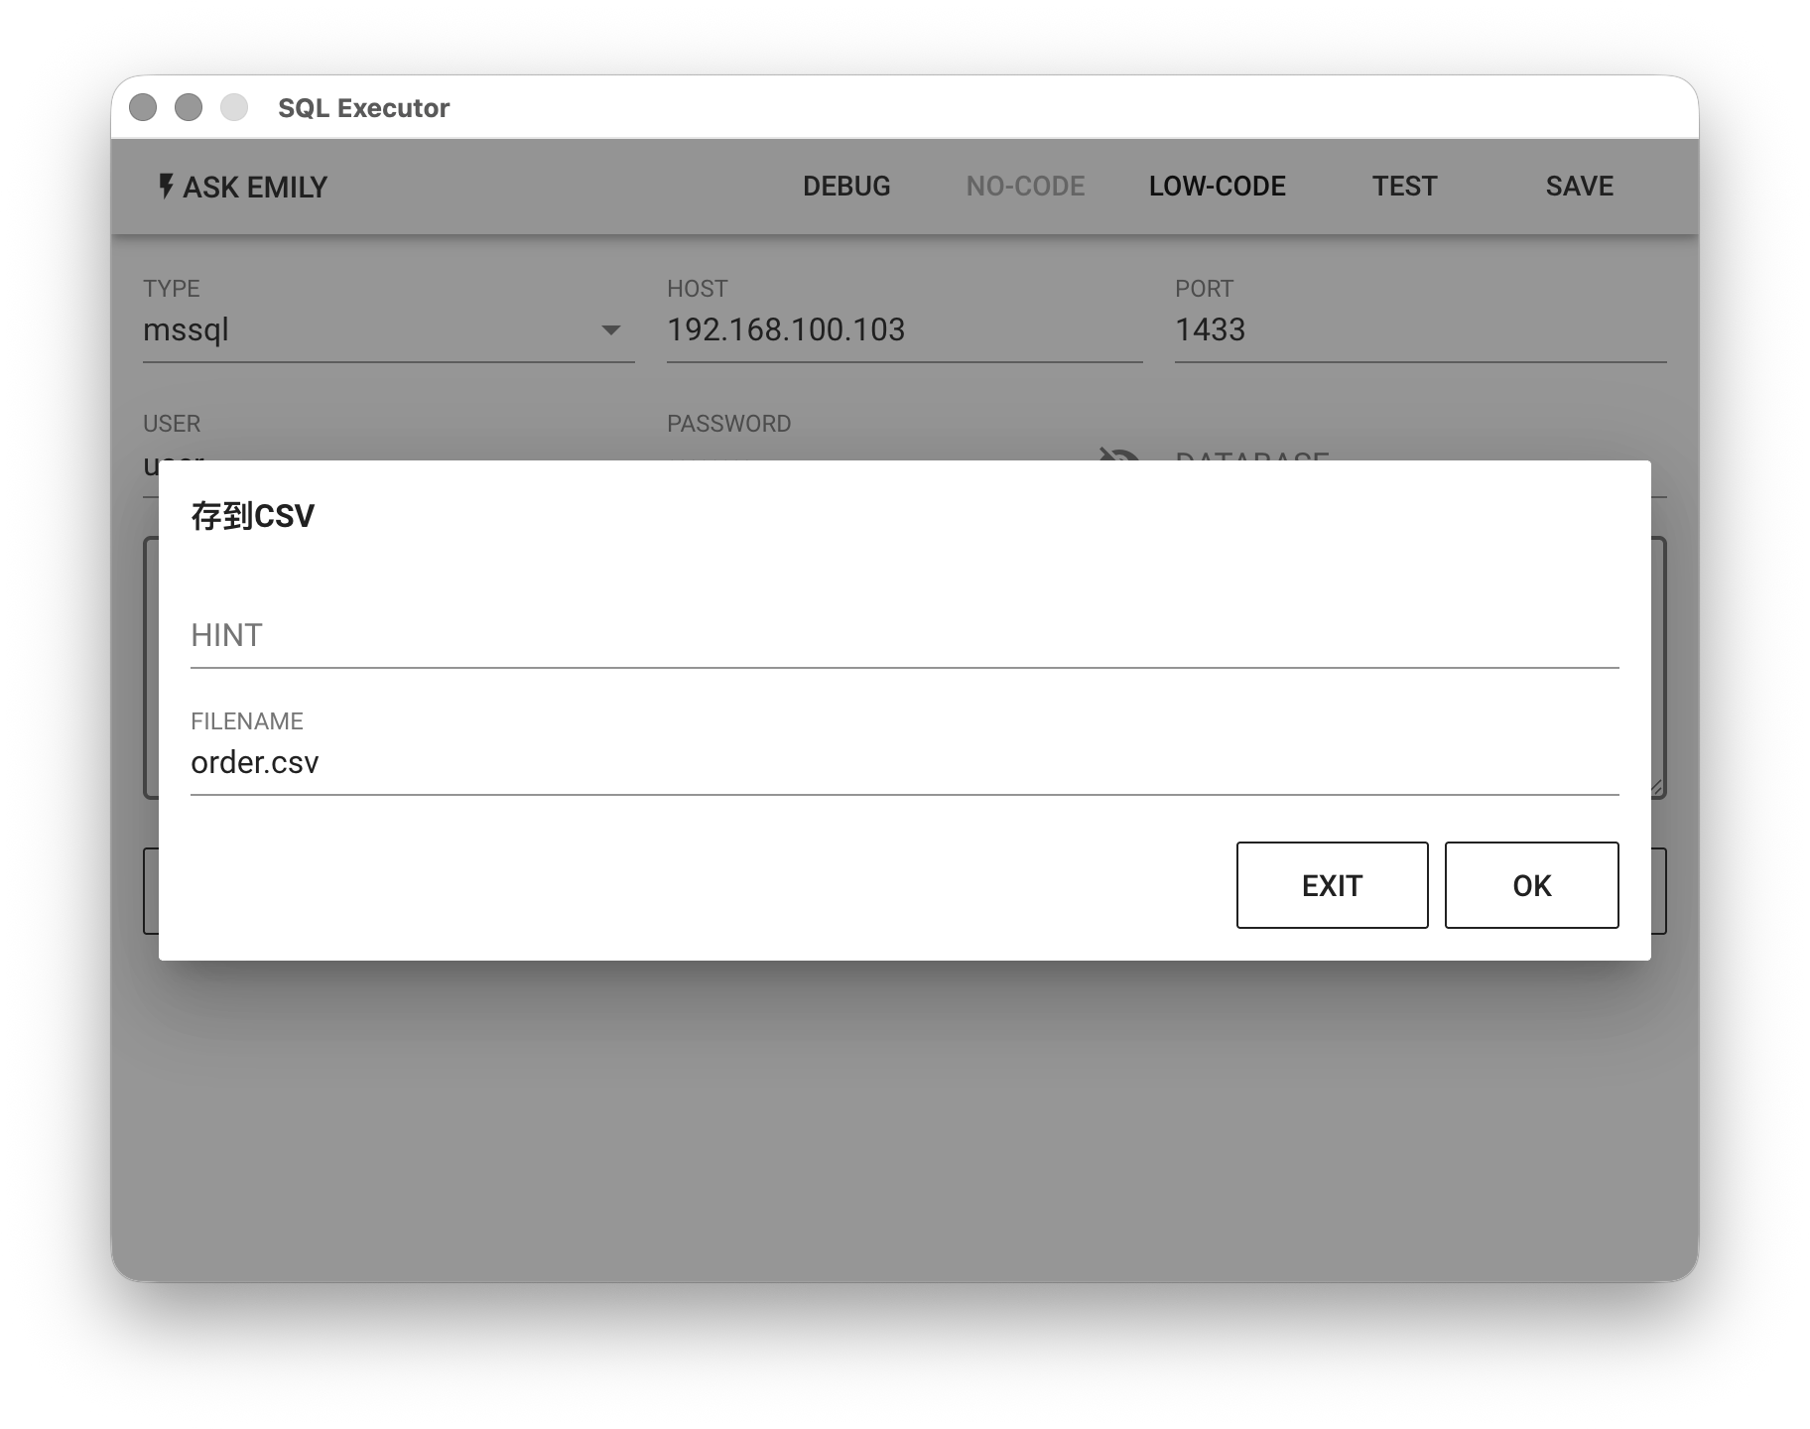Click the Ask Emily lightning bolt icon
Image resolution: width=1810 pixels, height=1429 pixels.
166,187
